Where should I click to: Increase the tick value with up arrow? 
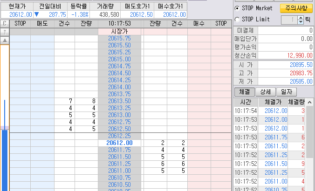(x=301, y=18)
